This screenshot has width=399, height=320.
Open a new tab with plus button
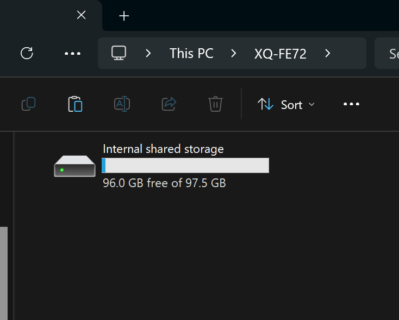[124, 16]
